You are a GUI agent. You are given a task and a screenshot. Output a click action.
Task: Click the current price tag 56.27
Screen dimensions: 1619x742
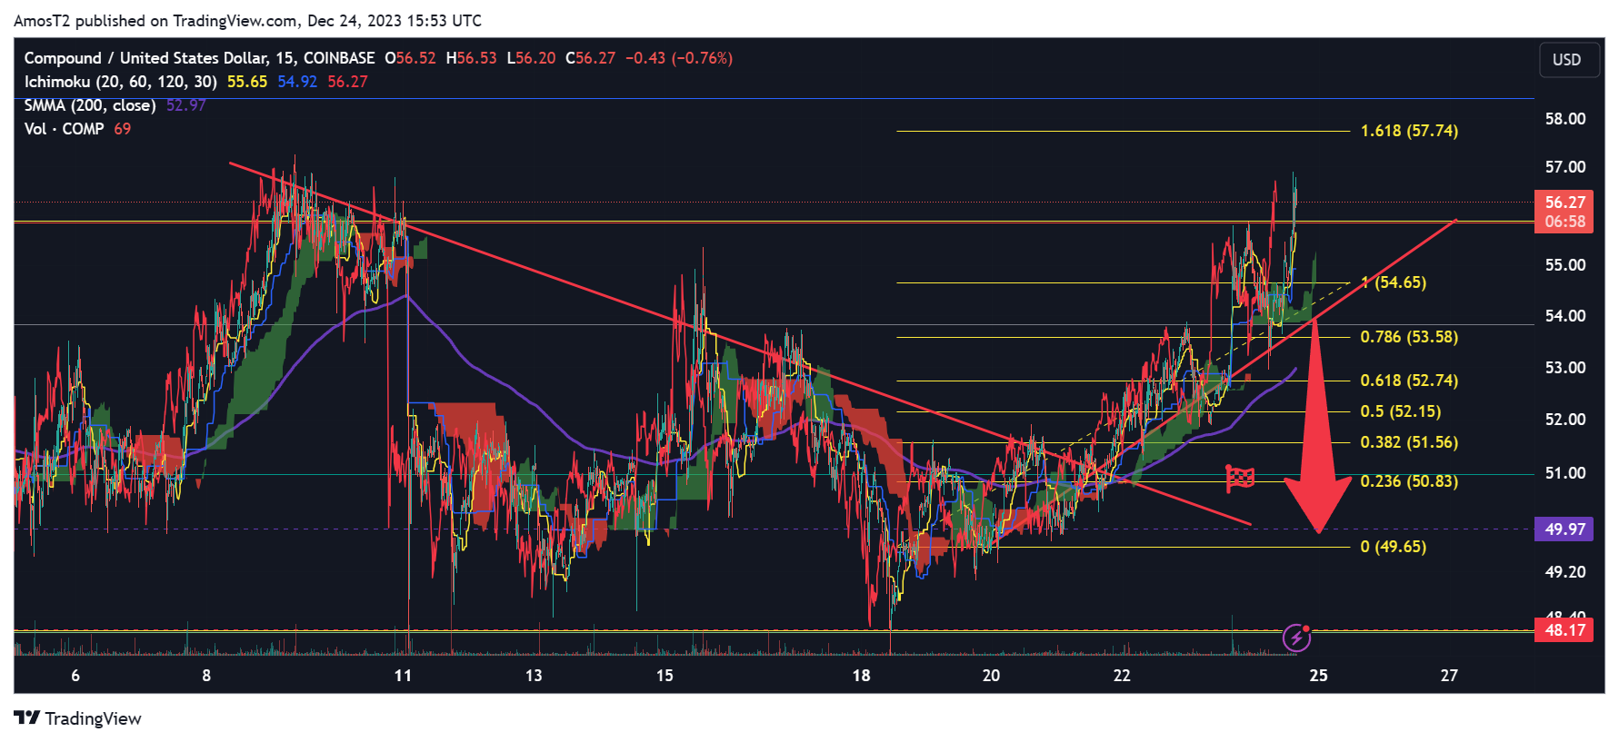[x=1564, y=203]
